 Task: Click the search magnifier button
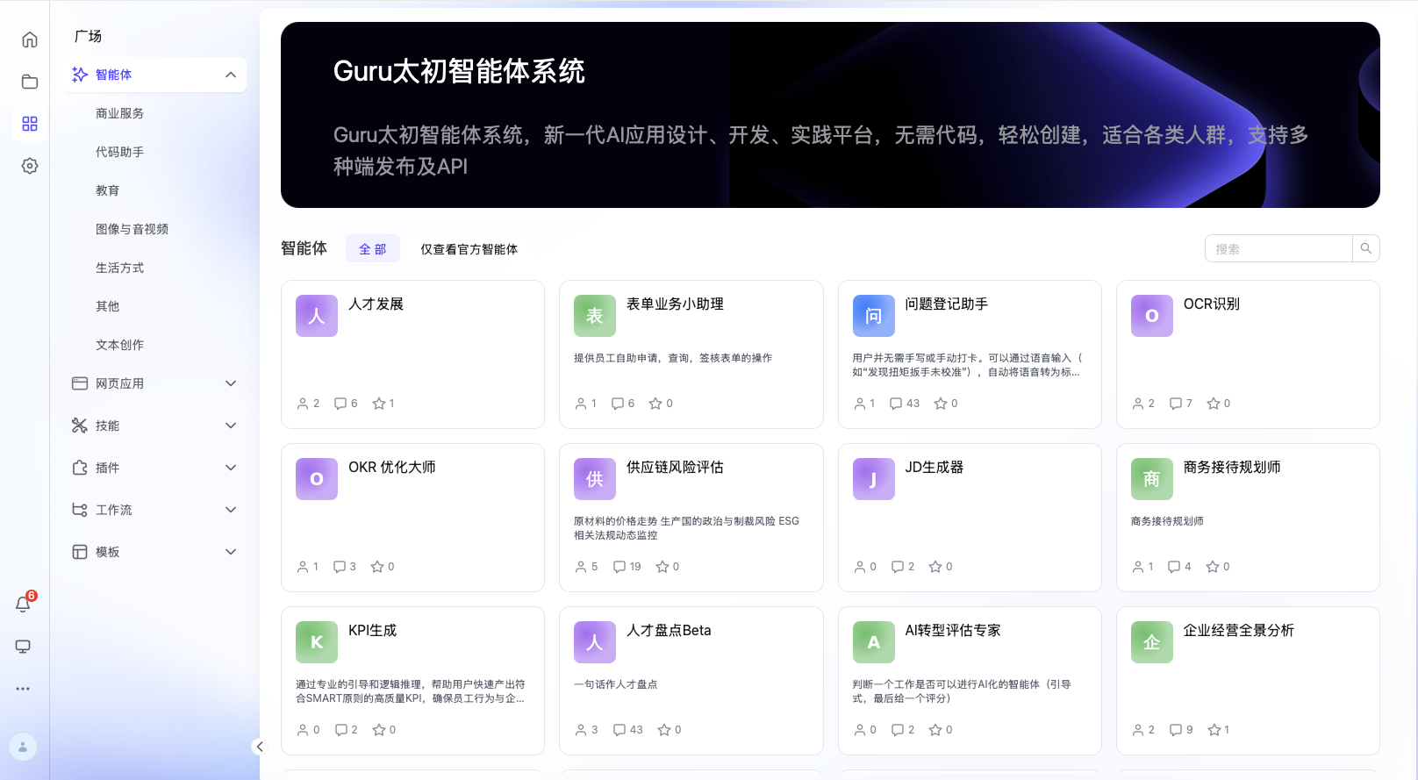[x=1365, y=248]
